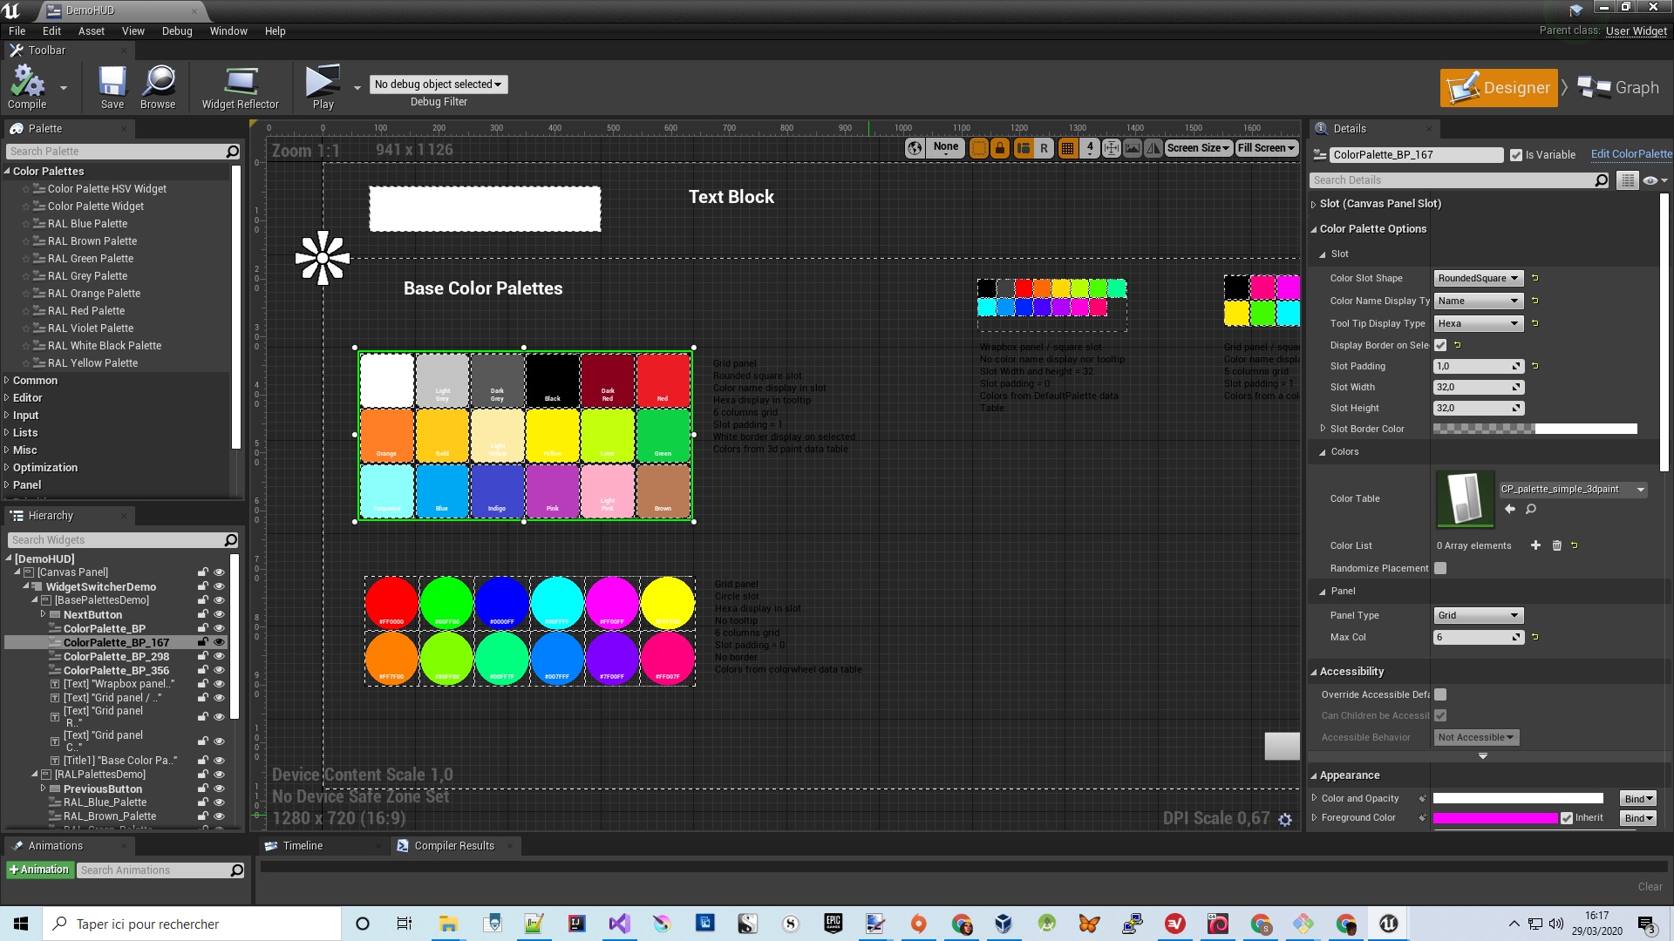Screen dimensions: 1674x941
Task: Click the DPI Scale settings gear
Action: pyautogui.click(x=1285, y=819)
